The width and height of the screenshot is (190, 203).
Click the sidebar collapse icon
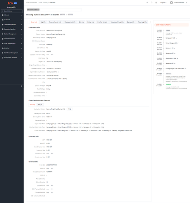tap(22, 86)
